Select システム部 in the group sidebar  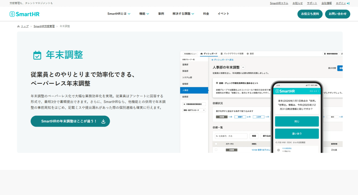click(194, 77)
